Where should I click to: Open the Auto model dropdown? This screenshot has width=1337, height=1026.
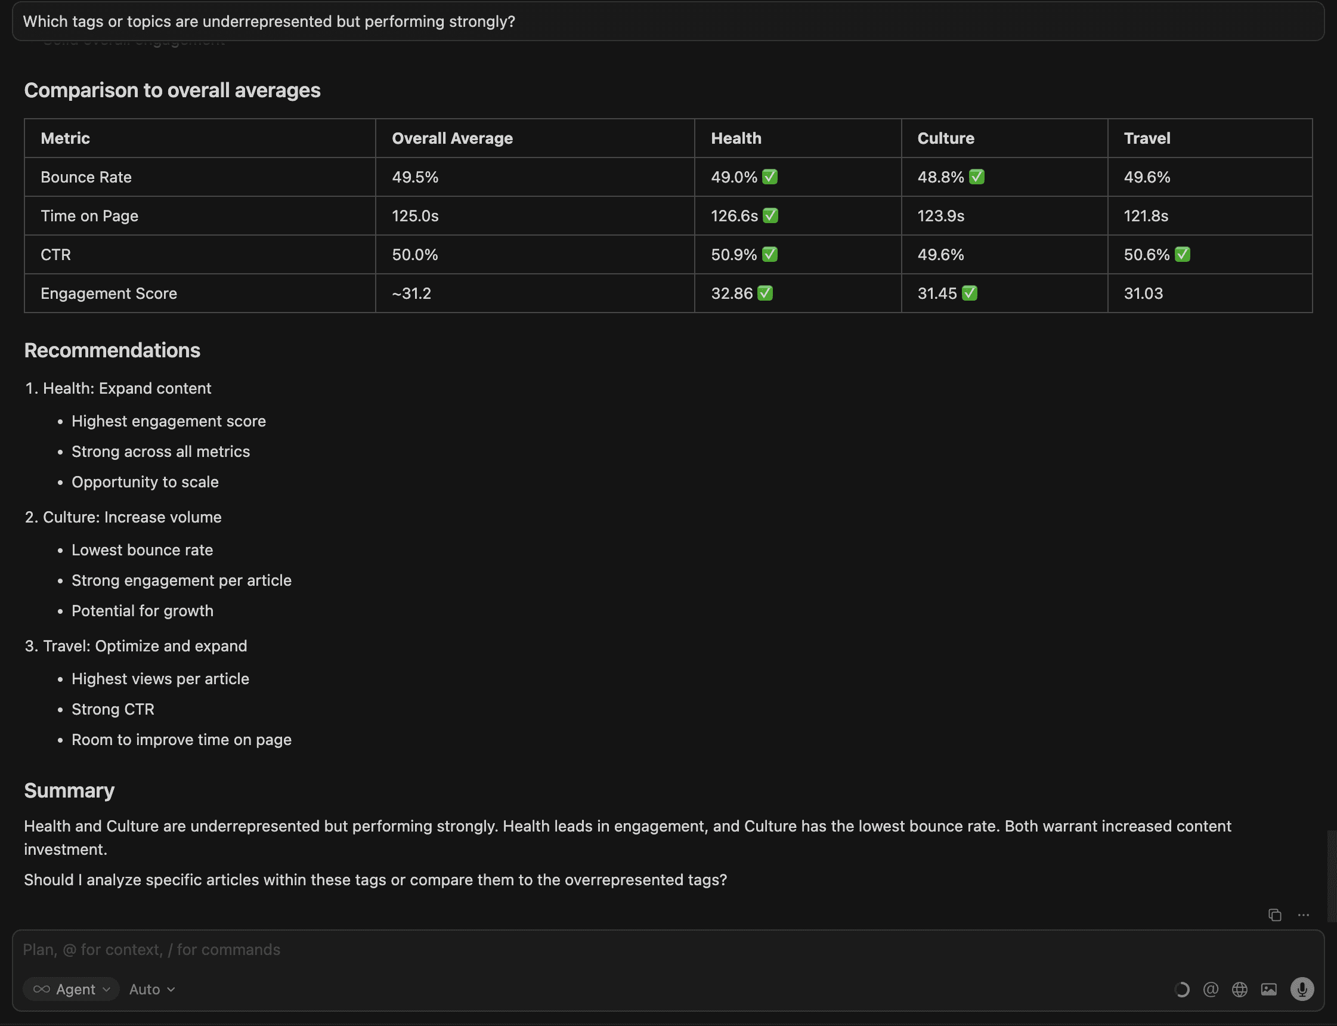coord(152,990)
